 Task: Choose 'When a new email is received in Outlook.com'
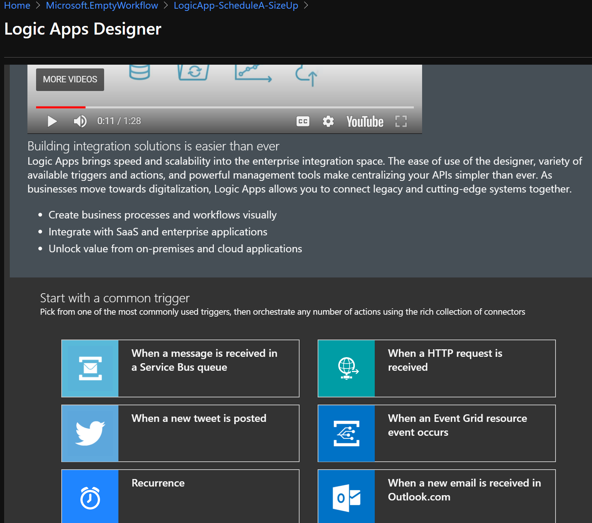[x=437, y=496]
